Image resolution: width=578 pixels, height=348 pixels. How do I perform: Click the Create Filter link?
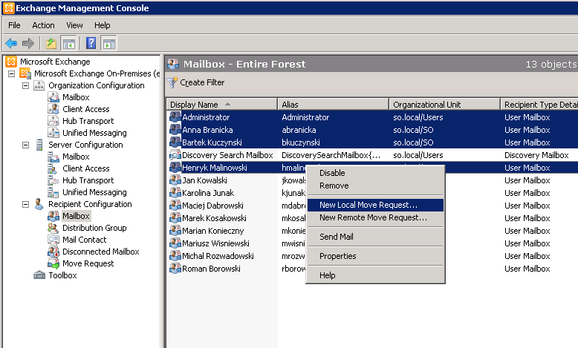click(x=202, y=82)
